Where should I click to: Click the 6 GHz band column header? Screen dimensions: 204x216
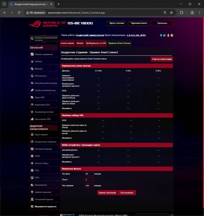coord(158,71)
